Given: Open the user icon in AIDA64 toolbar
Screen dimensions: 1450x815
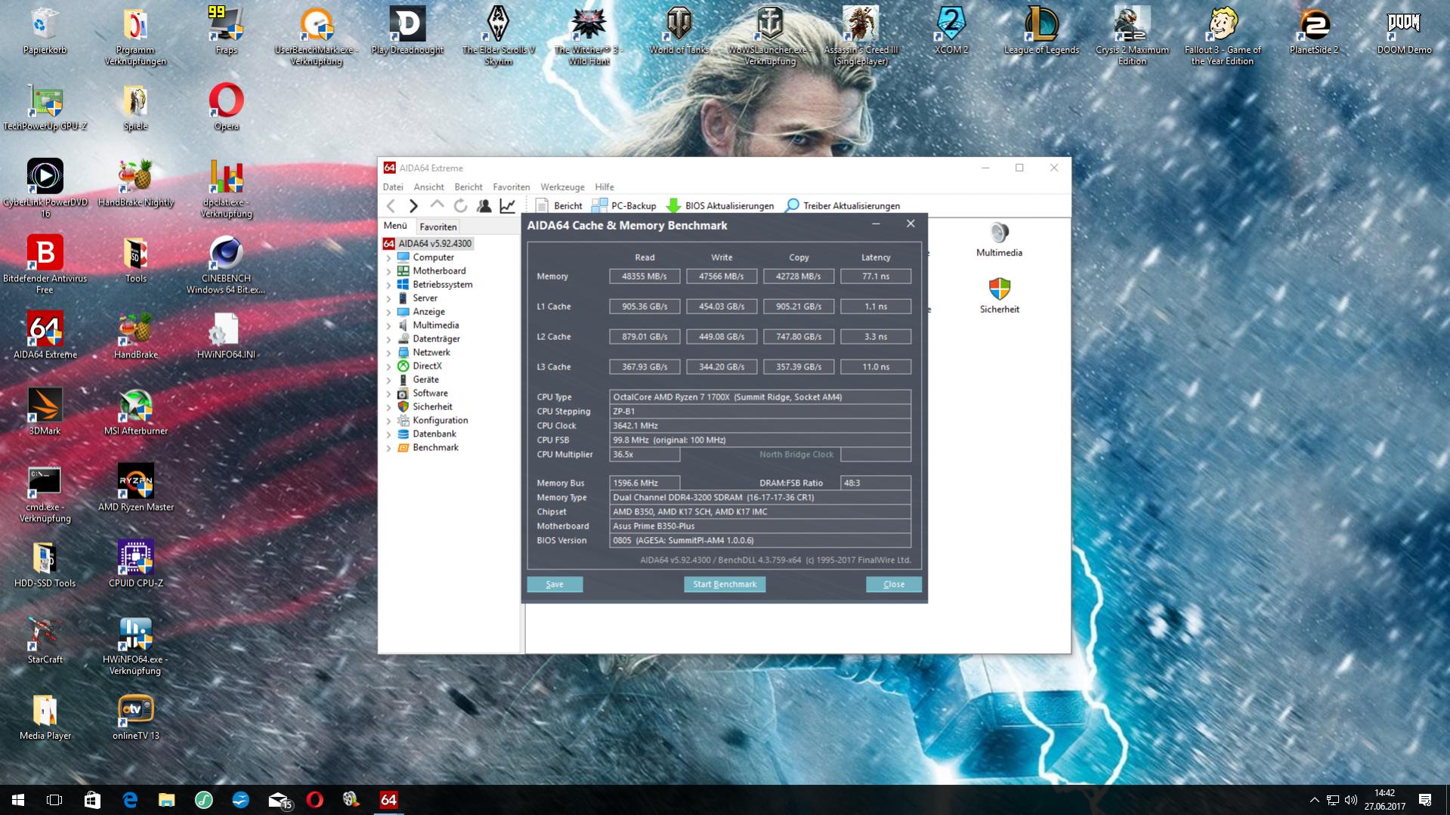Looking at the screenshot, I should tap(484, 205).
